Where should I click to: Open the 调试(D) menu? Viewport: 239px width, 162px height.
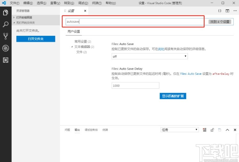tap(83, 3)
